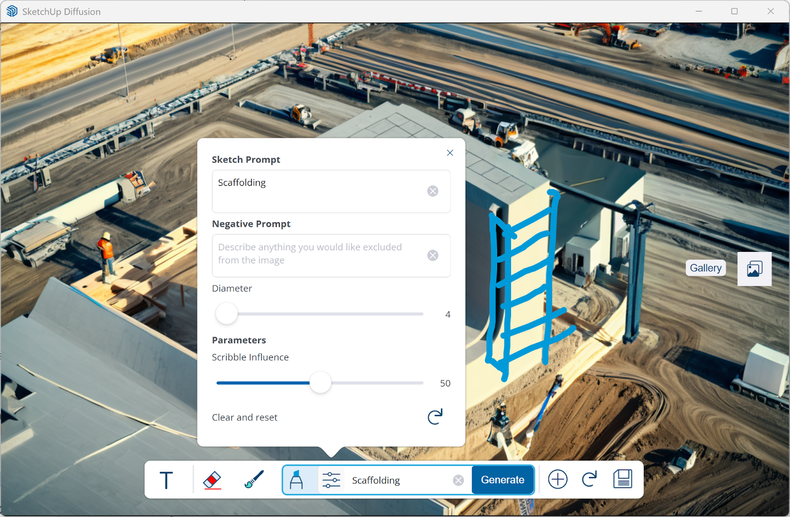Click the save disk icon
Viewport: 790px width, 517px height.
(623, 479)
